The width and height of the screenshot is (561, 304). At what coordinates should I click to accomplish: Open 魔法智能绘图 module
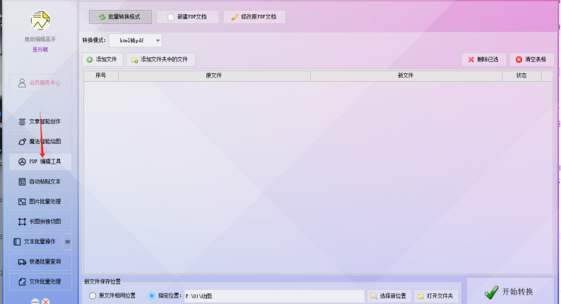[x=40, y=142]
